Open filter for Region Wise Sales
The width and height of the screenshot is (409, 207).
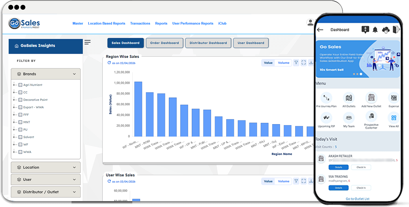[296, 63]
